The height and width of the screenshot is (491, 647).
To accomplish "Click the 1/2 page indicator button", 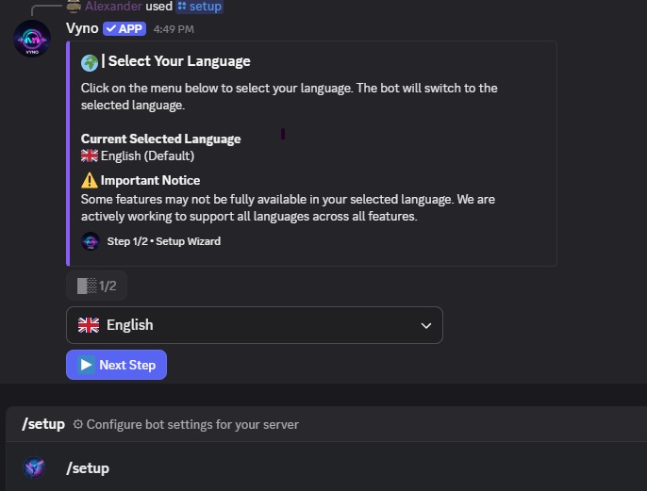I will 97,286.
